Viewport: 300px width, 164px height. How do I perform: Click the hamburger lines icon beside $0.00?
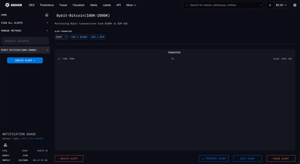[270, 5]
